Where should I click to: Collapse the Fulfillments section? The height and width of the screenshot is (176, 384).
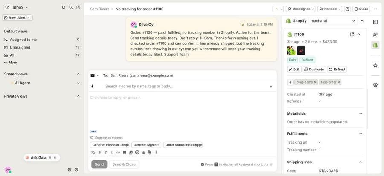(361, 133)
